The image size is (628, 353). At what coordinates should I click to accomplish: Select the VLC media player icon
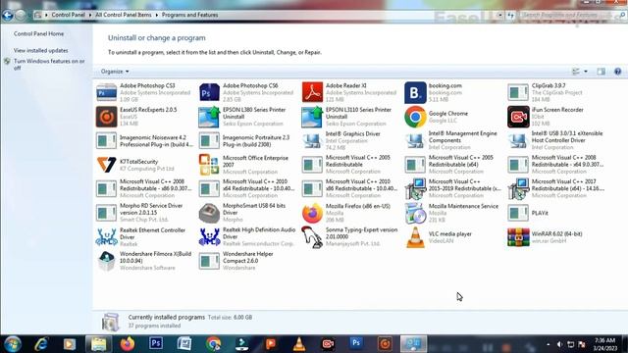(x=415, y=237)
